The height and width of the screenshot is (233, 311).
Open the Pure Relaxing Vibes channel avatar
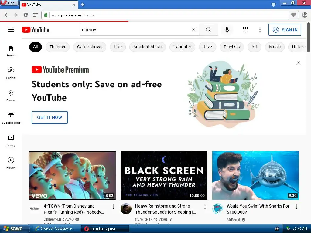click(x=126, y=209)
